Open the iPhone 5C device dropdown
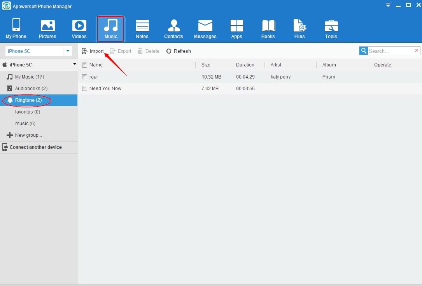 (x=68, y=51)
